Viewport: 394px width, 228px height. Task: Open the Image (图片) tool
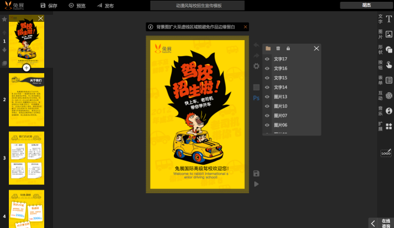point(389,34)
